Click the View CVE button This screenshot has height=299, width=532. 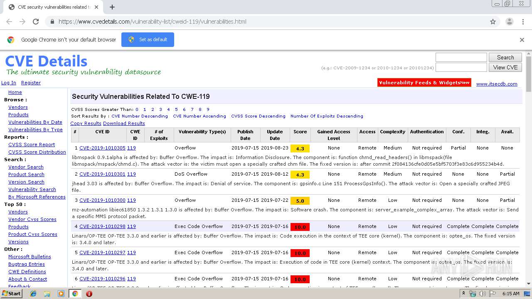(505, 67)
